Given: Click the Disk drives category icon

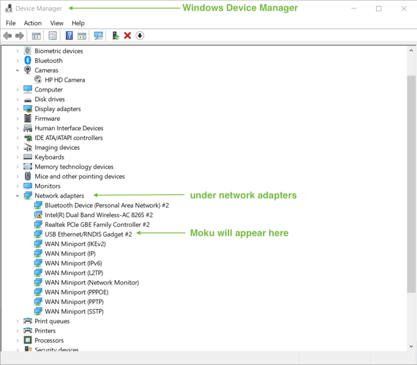Looking at the screenshot, I should 28,100.
